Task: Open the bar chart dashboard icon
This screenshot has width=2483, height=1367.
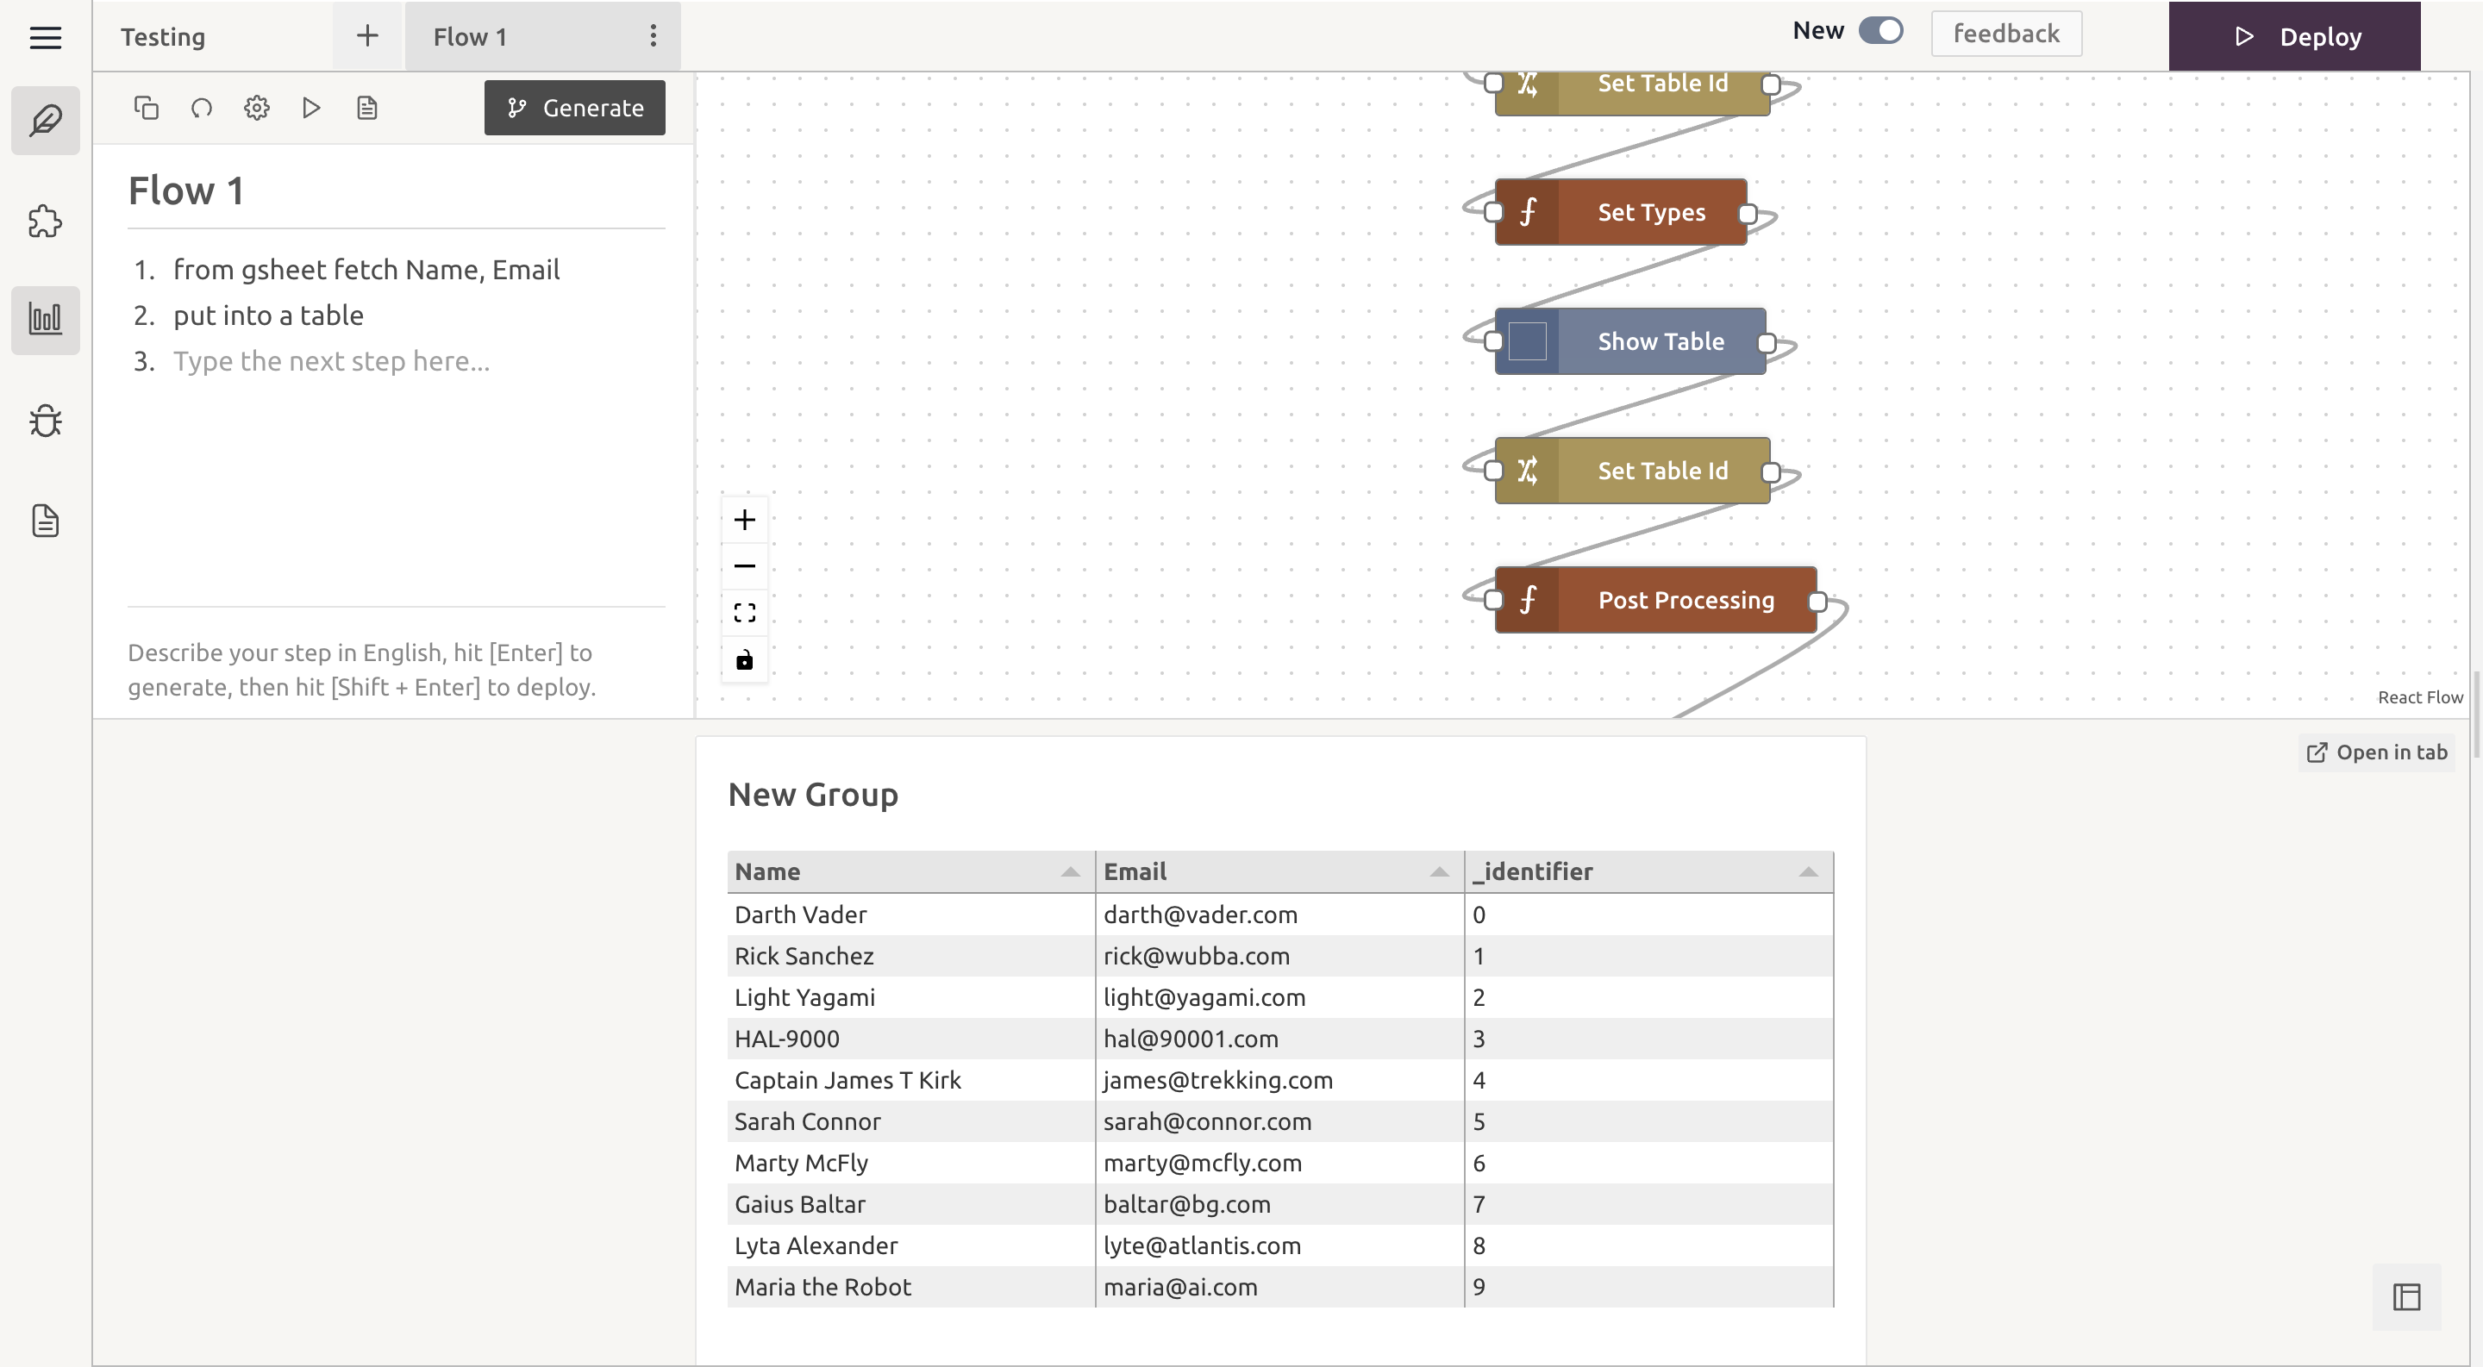Action: 46,319
